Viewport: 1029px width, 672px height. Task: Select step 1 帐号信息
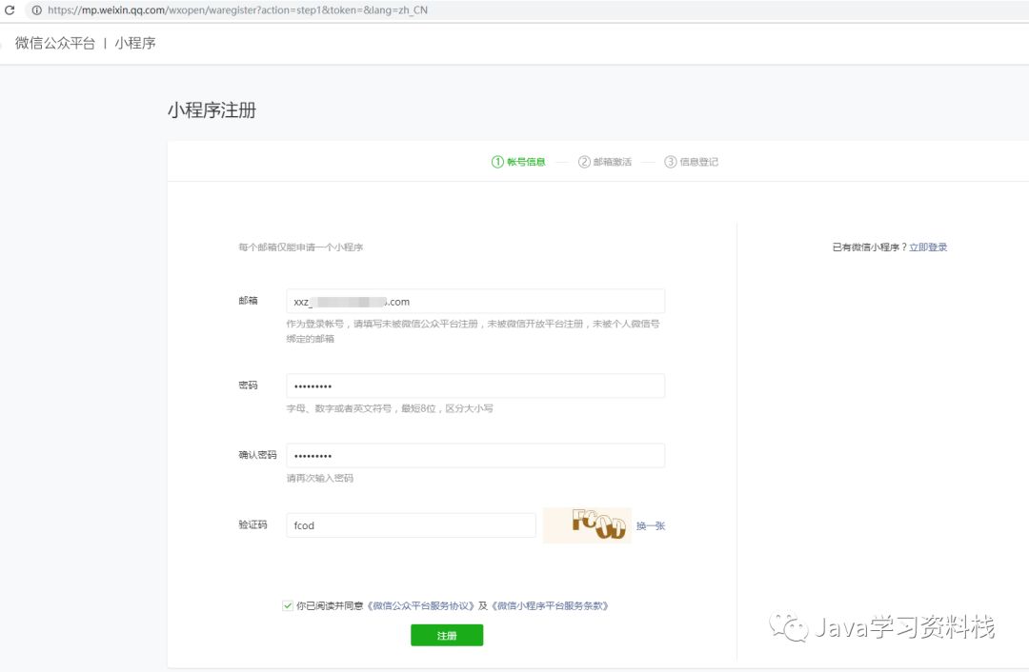pyautogui.click(x=518, y=162)
